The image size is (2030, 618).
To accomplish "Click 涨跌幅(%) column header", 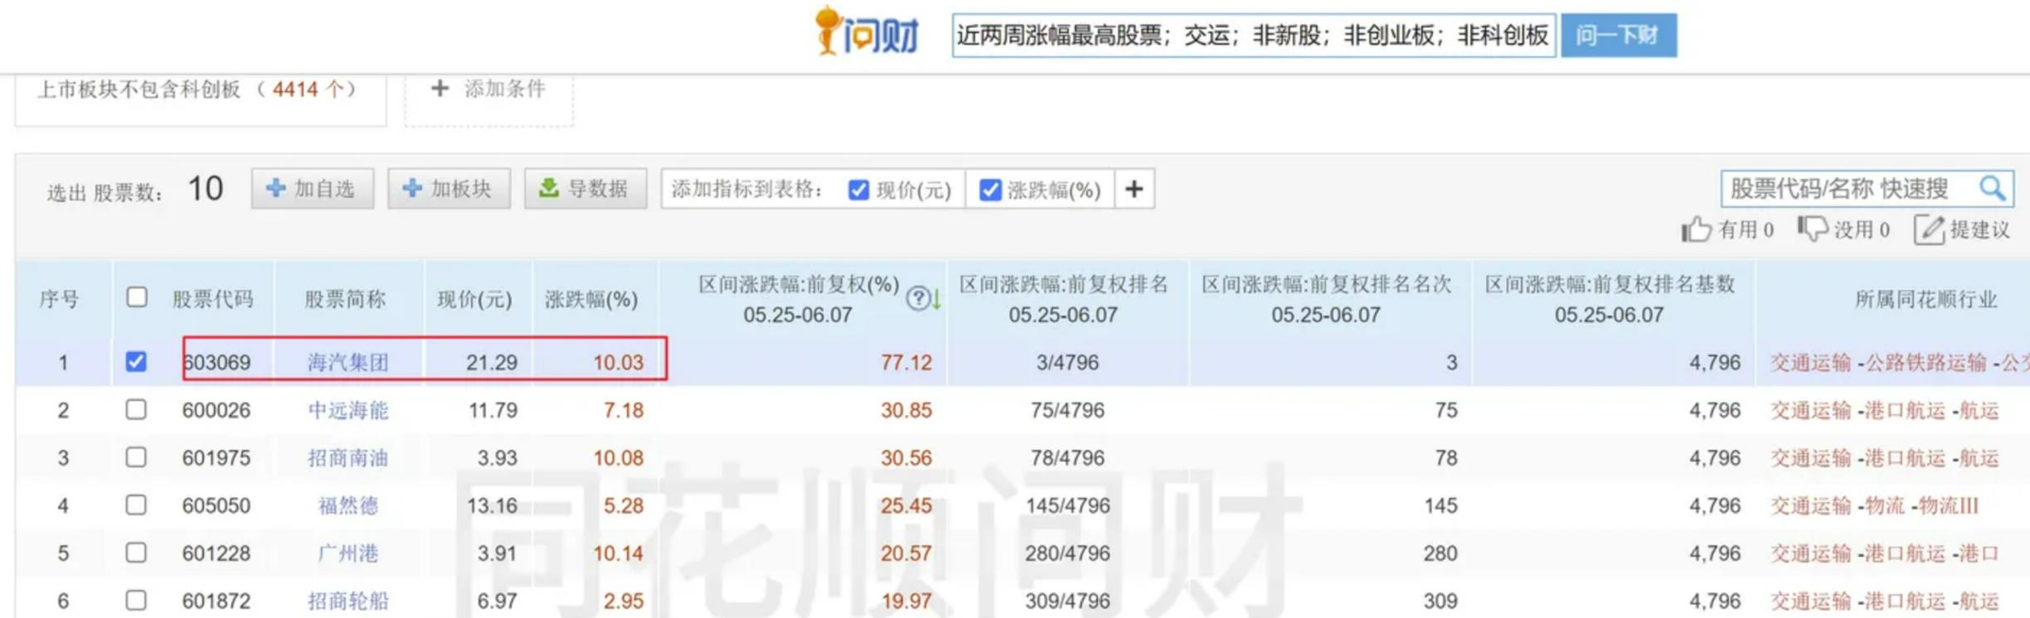I will (x=591, y=299).
